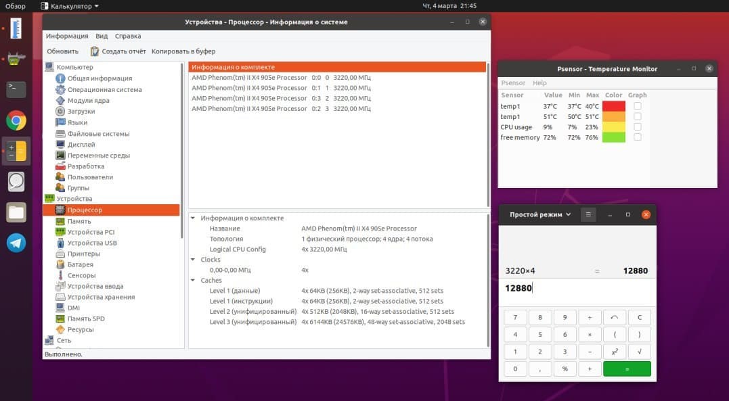This screenshot has width=729, height=401.
Task: Select the Компьютер tree category
Action: [74, 67]
